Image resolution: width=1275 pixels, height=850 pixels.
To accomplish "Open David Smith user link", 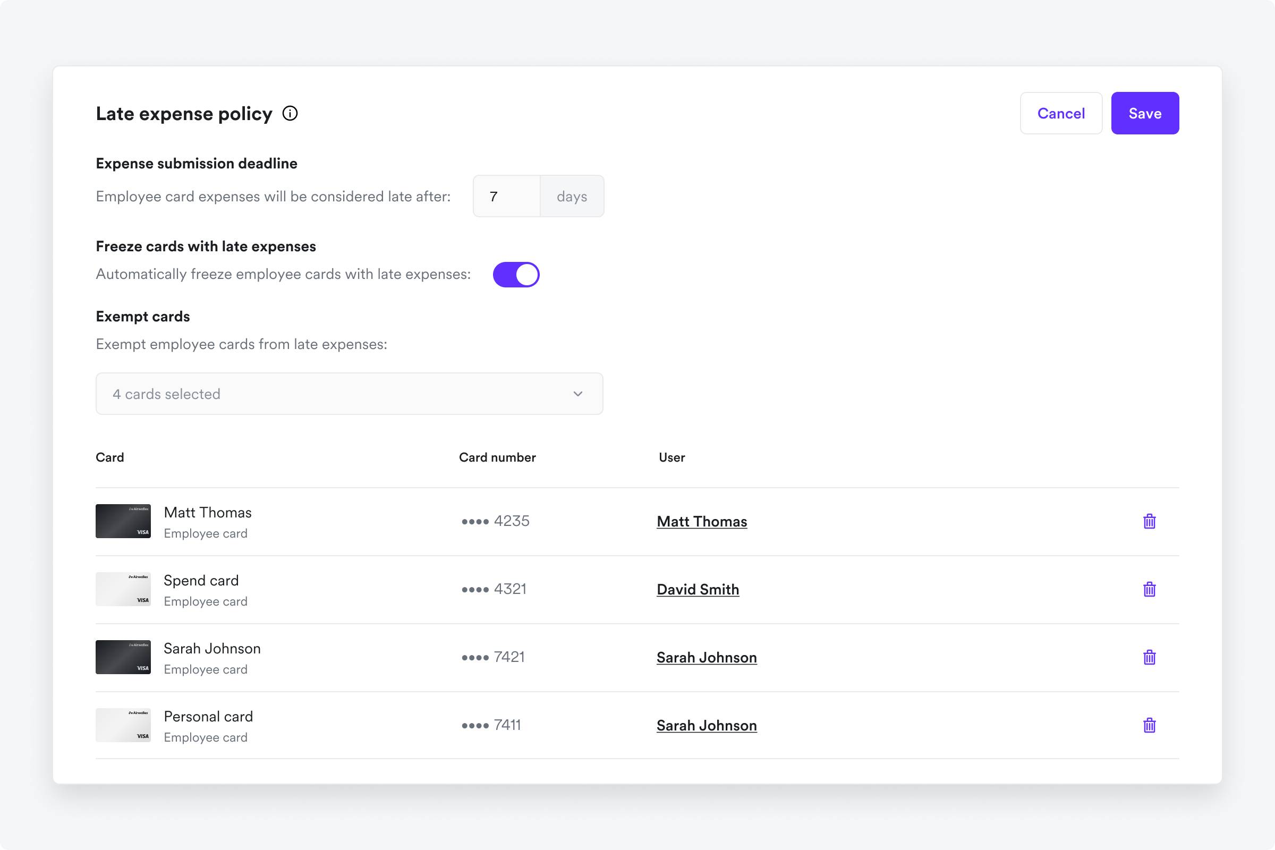I will [x=698, y=589].
